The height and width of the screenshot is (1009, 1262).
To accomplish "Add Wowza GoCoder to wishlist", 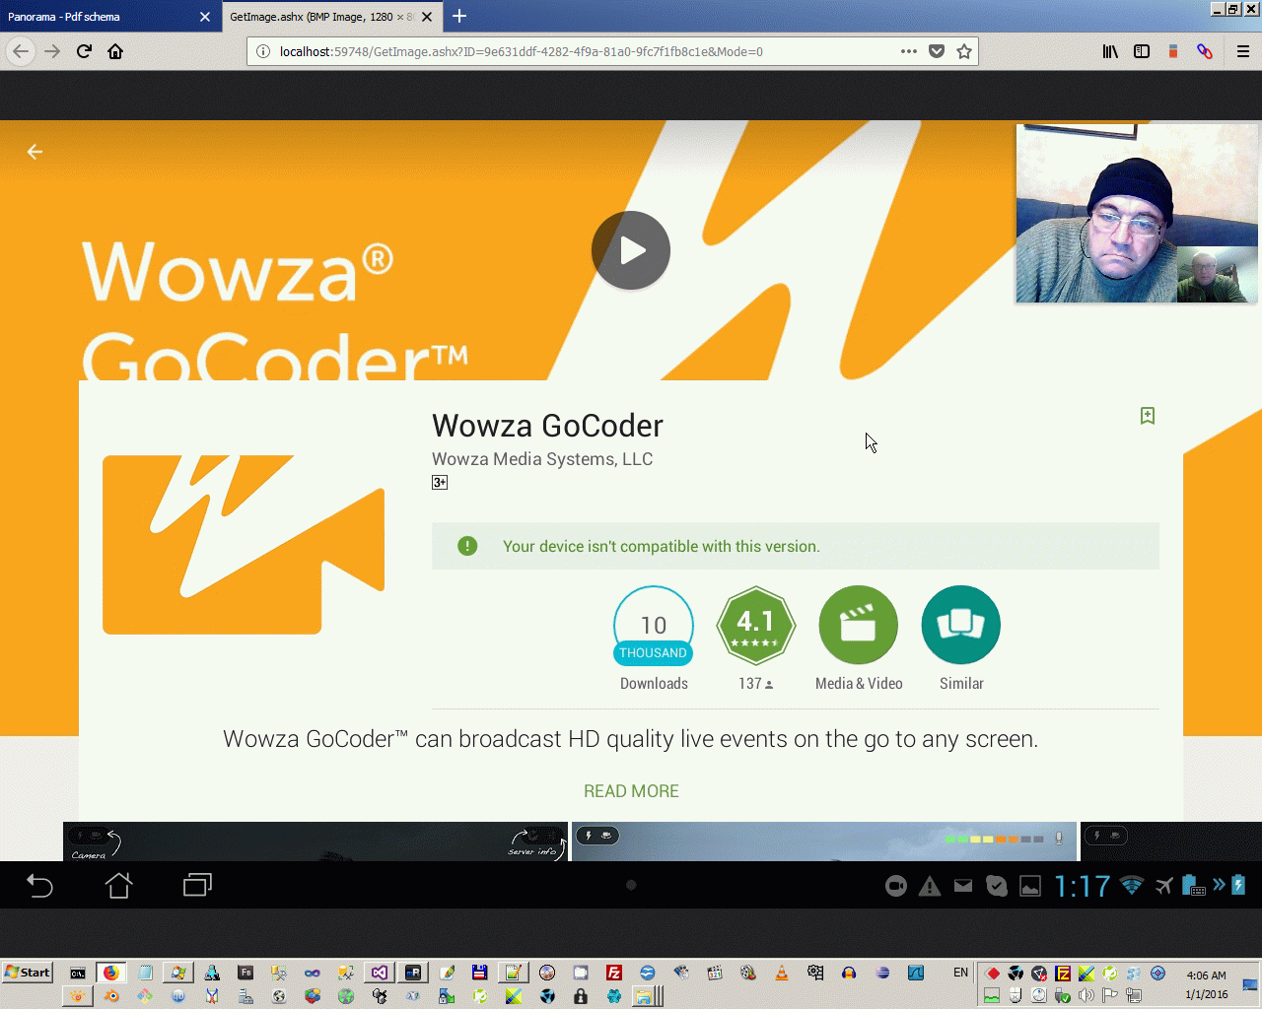I will tap(1148, 416).
